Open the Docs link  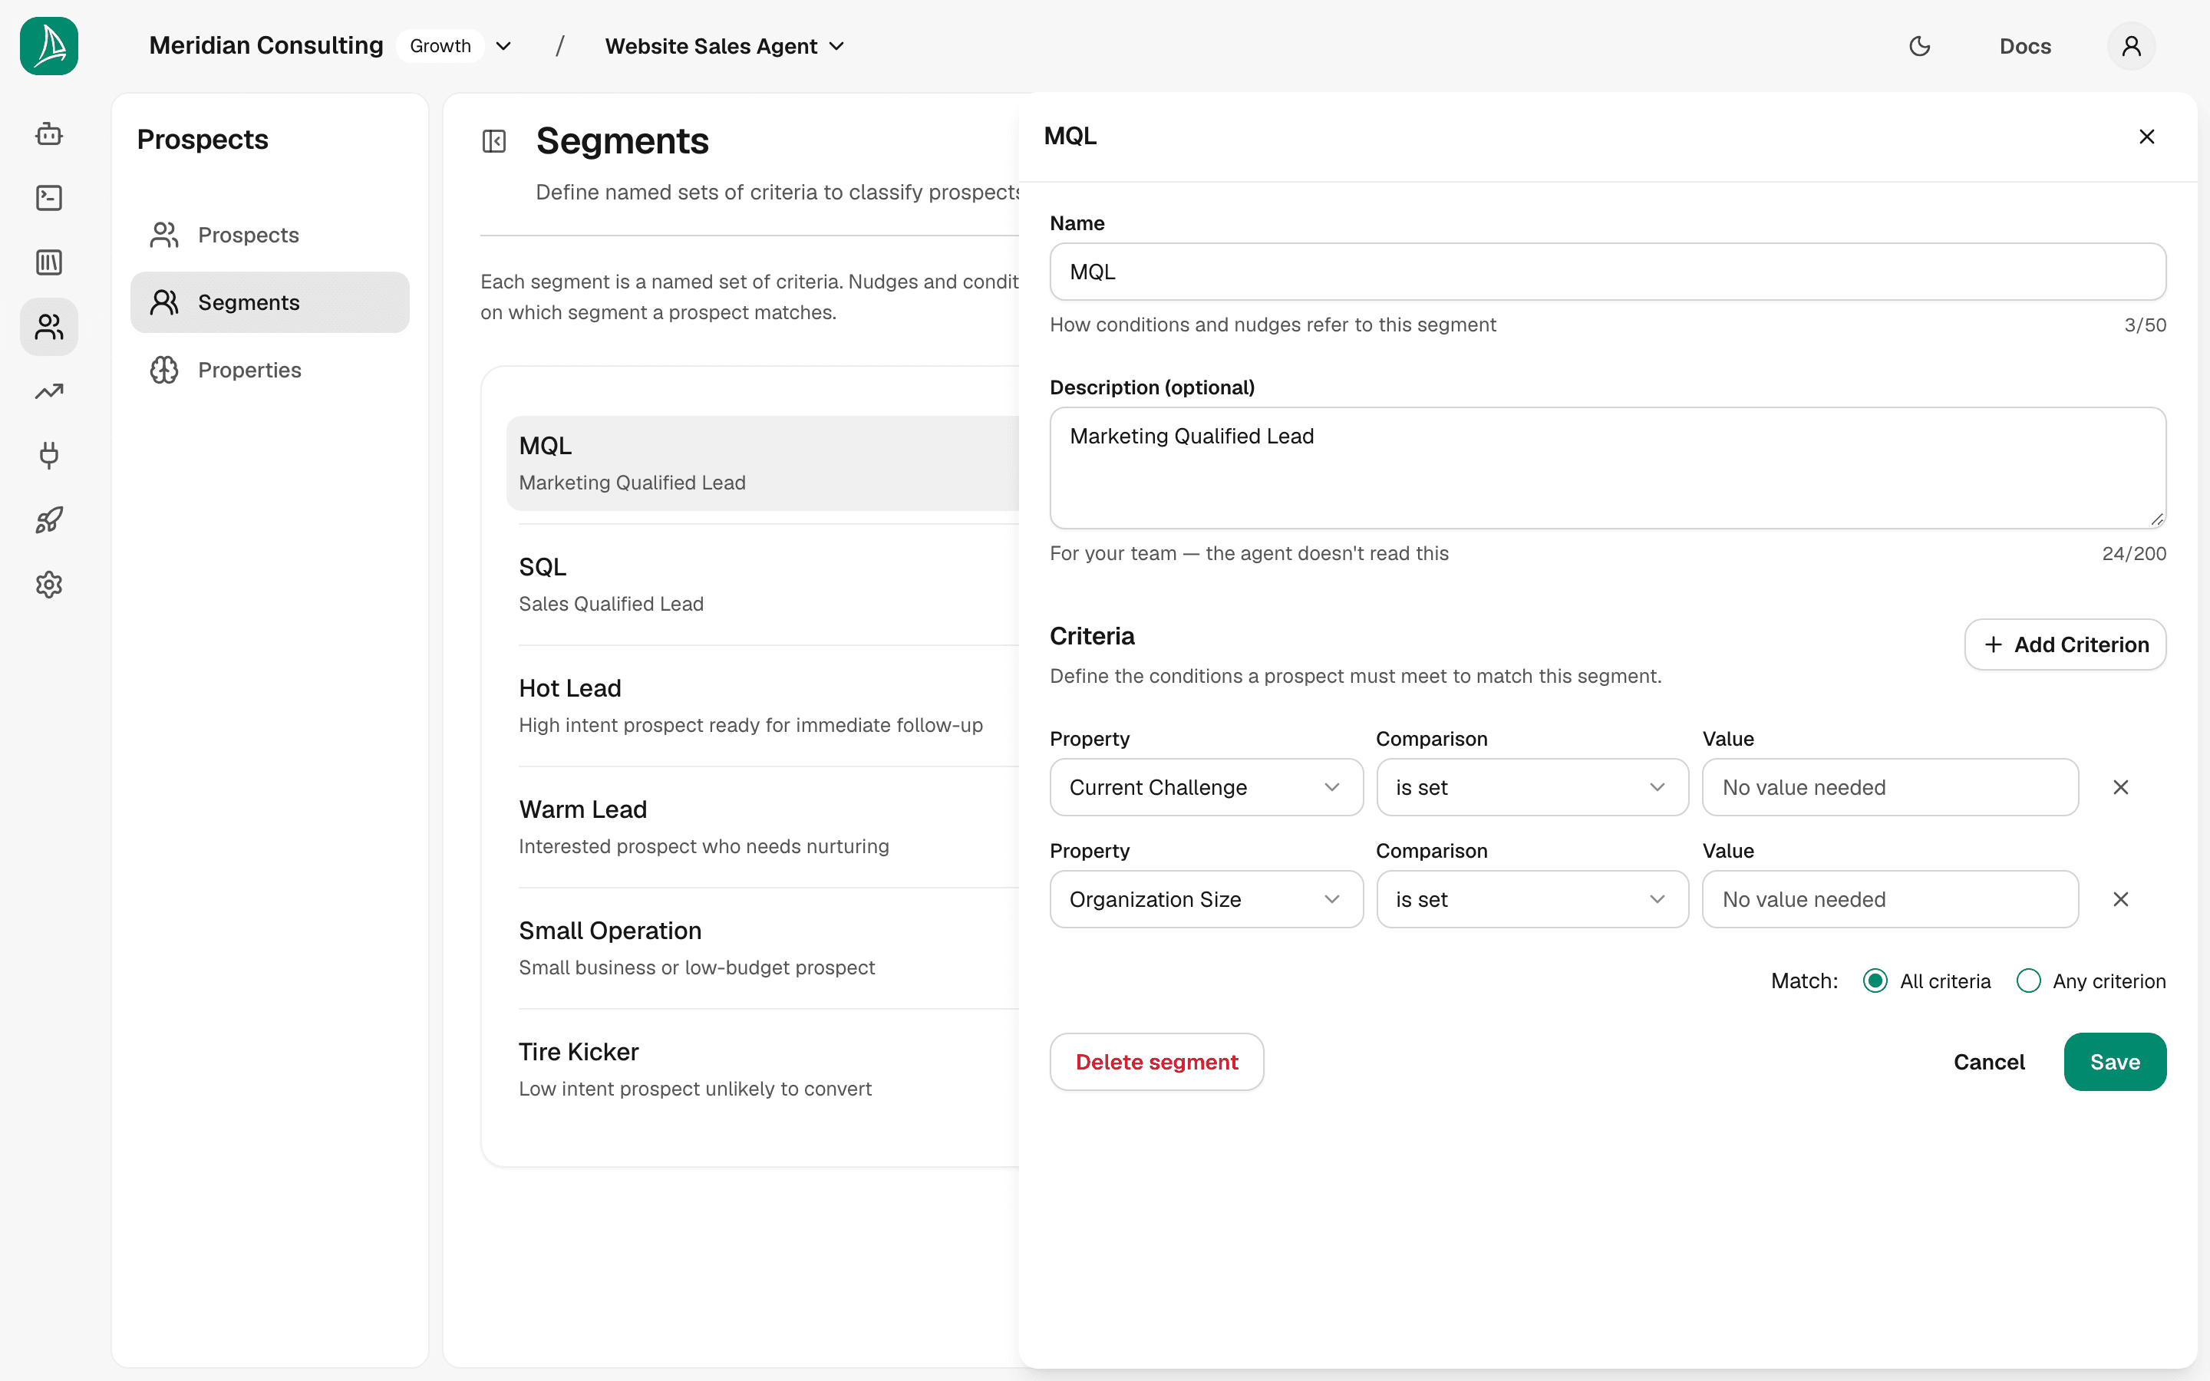click(2024, 46)
